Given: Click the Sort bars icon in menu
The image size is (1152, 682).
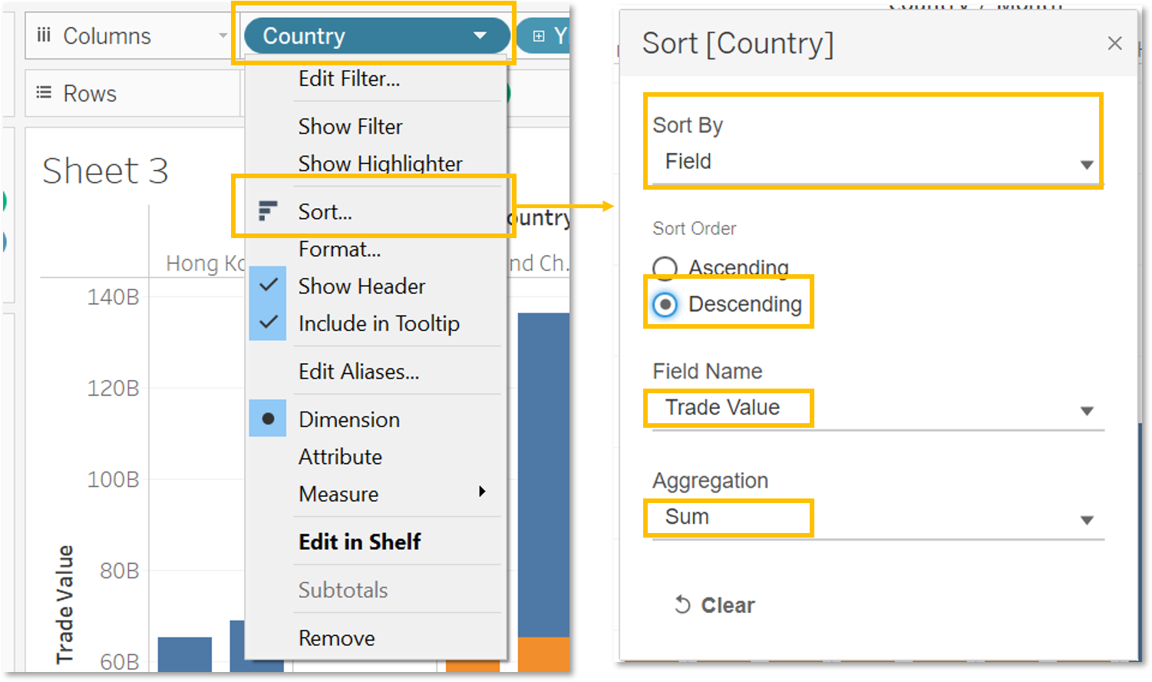Looking at the screenshot, I should tap(267, 210).
